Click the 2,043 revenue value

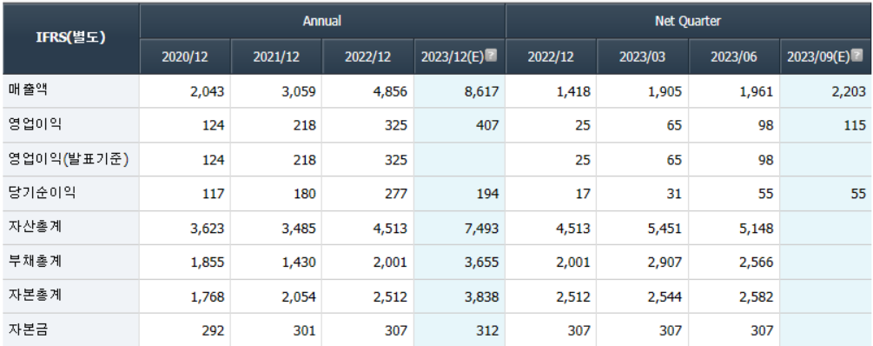coord(207,91)
